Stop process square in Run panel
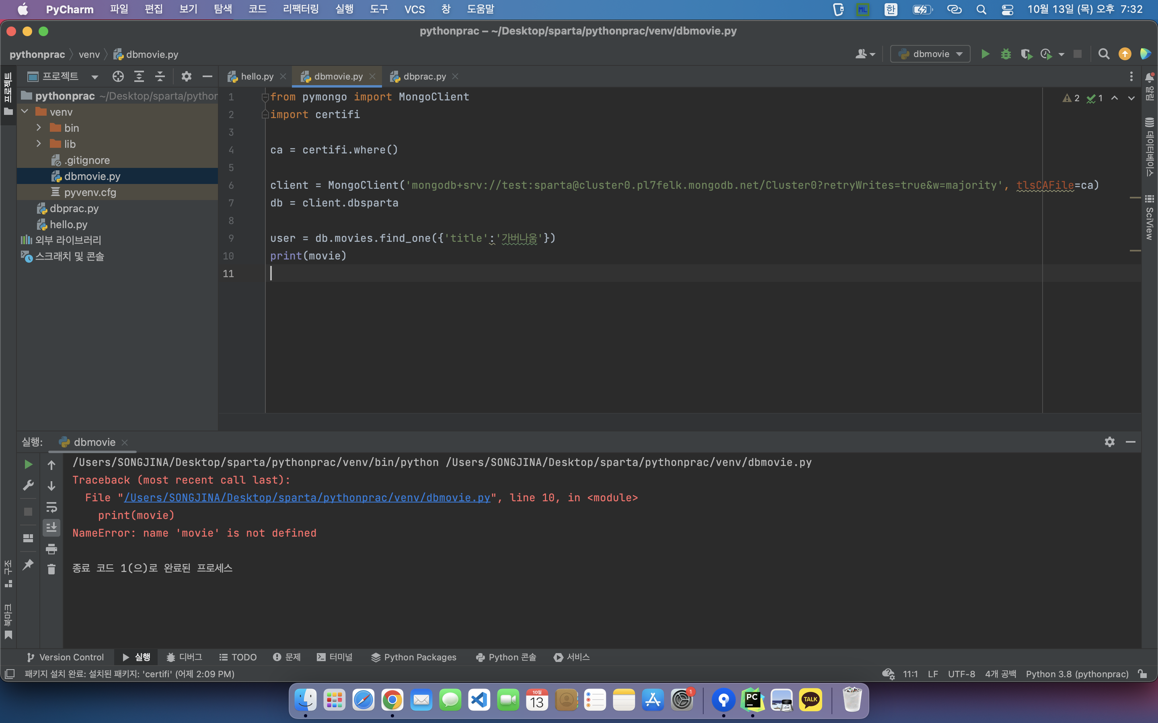This screenshot has width=1158, height=723. [x=28, y=512]
